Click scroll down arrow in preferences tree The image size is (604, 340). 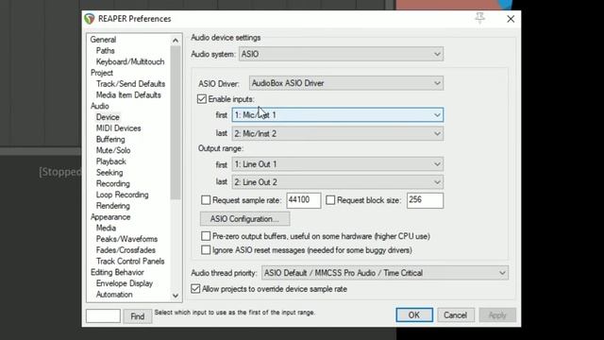click(176, 296)
